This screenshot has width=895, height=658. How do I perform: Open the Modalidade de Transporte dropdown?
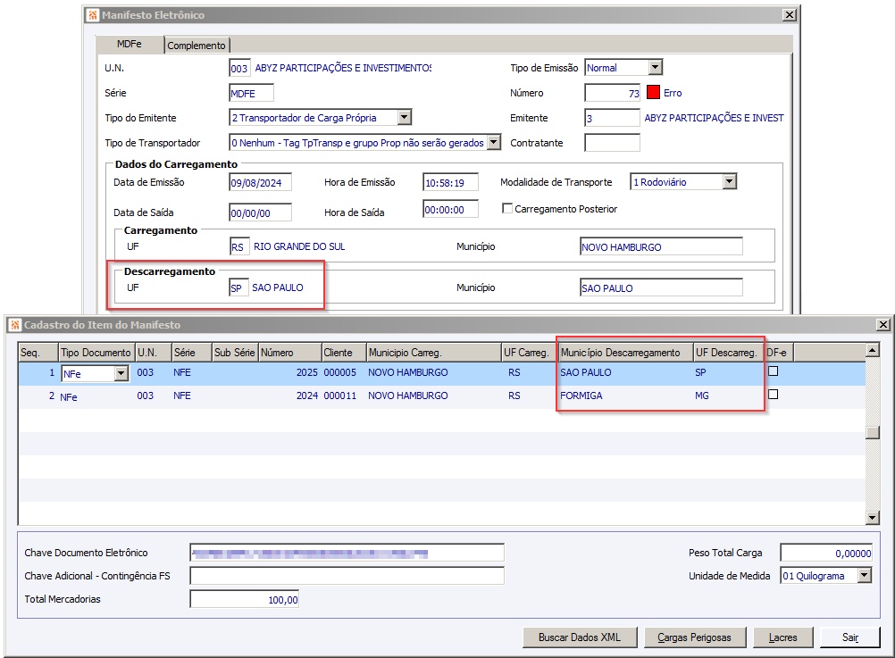(729, 182)
